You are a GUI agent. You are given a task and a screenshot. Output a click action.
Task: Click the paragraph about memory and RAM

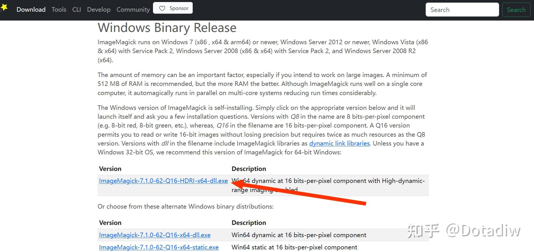click(x=262, y=84)
